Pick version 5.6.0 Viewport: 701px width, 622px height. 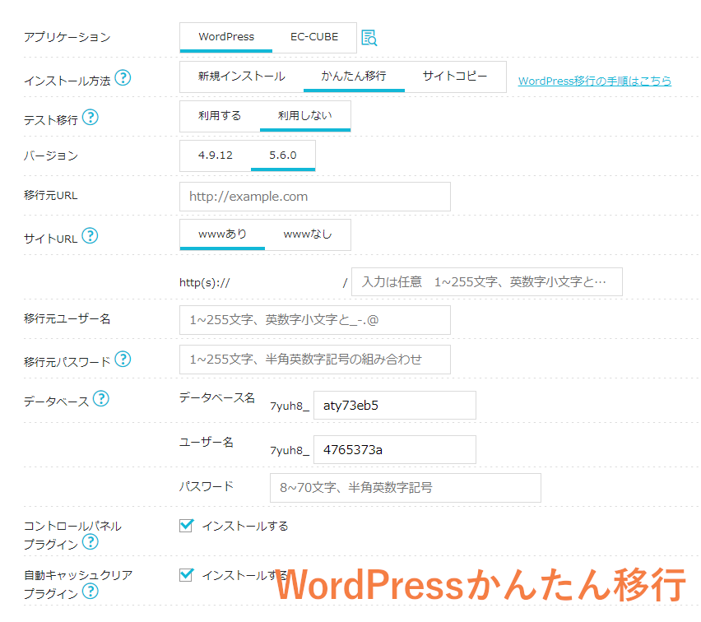[283, 155]
